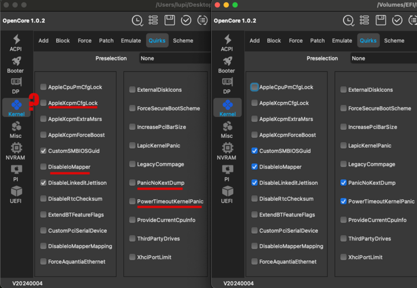Open Booter section in left window sidebar
The width and height of the screenshot is (417, 288).
[x=16, y=65]
